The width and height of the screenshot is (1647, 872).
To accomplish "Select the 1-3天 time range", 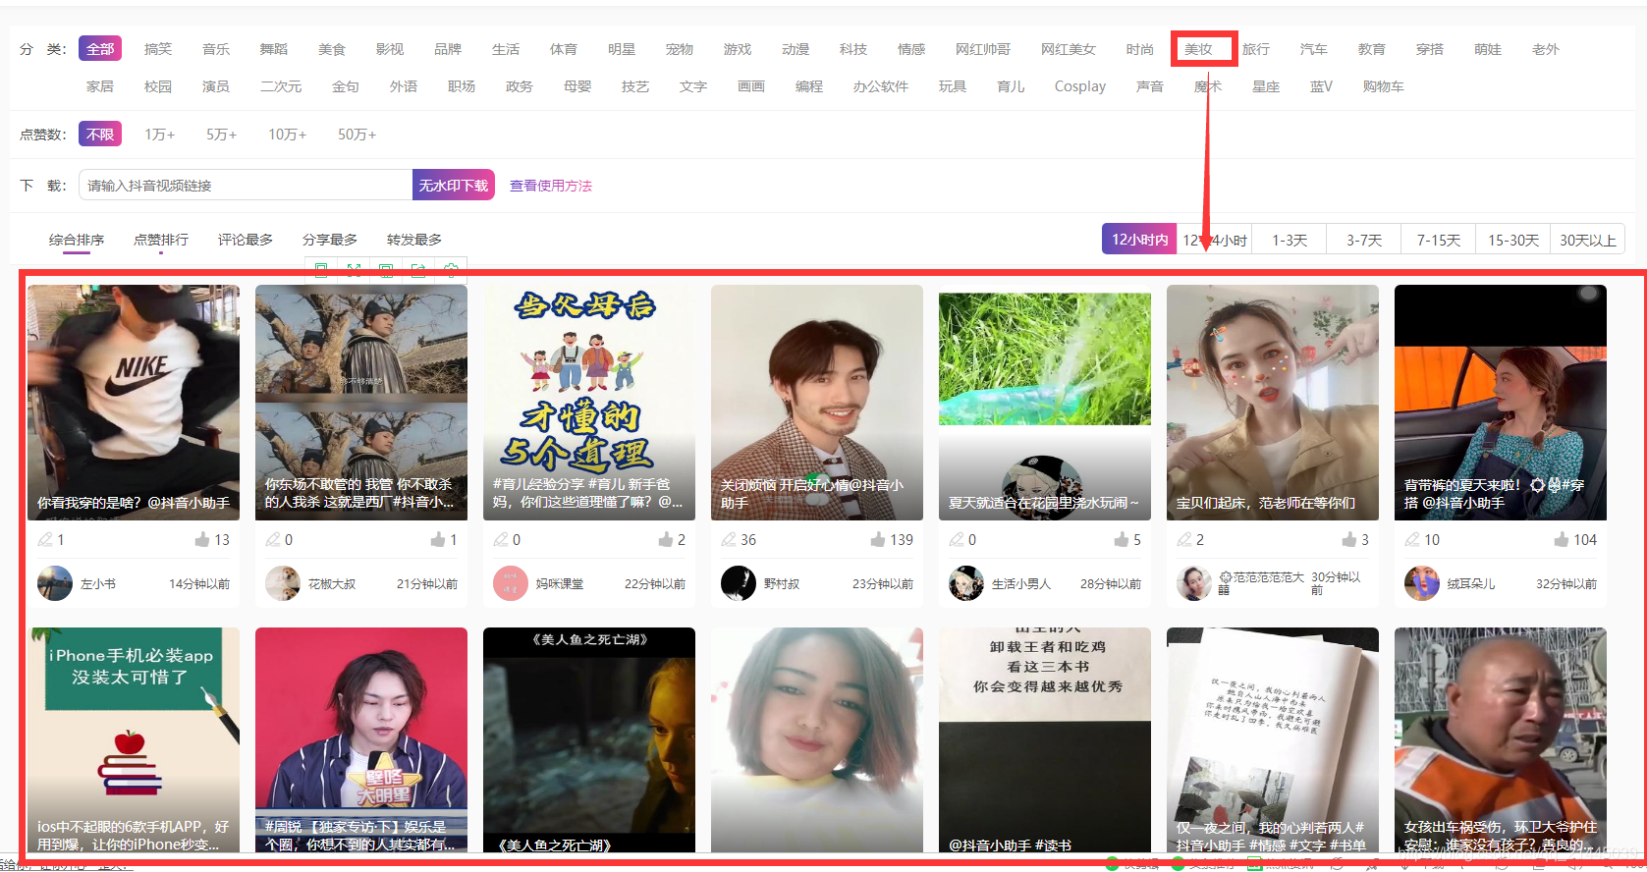I will (x=1290, y=240).
